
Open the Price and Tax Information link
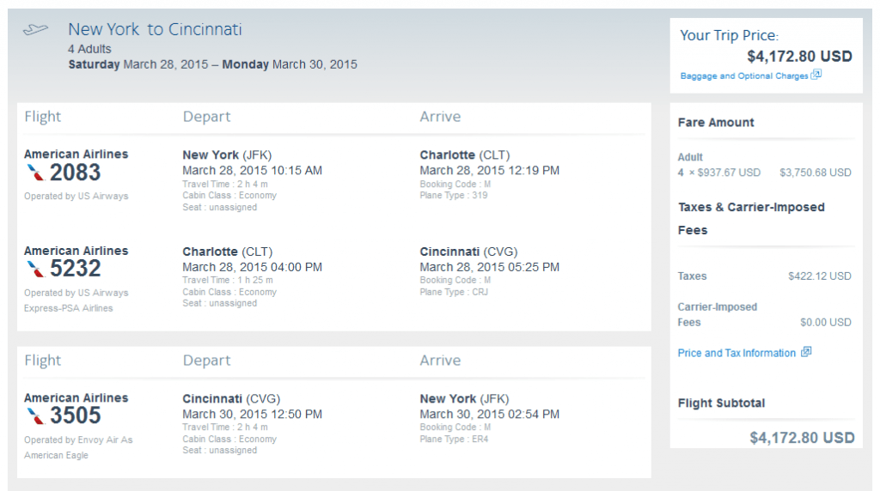point(736,353)
